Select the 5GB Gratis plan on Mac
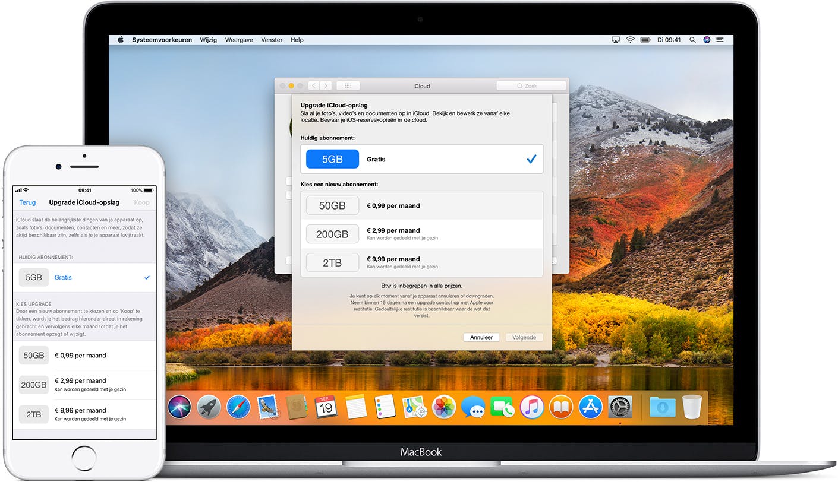Viewport: 838px width, 482px height. coord(421,159)
